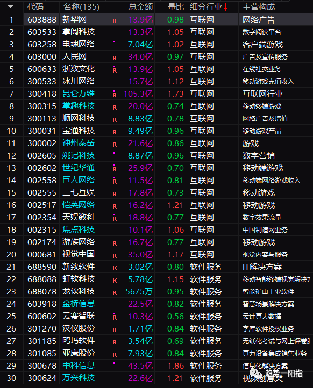Select stock code 002555
Viewport: 313px width, 388px height.
coord(42,193)
